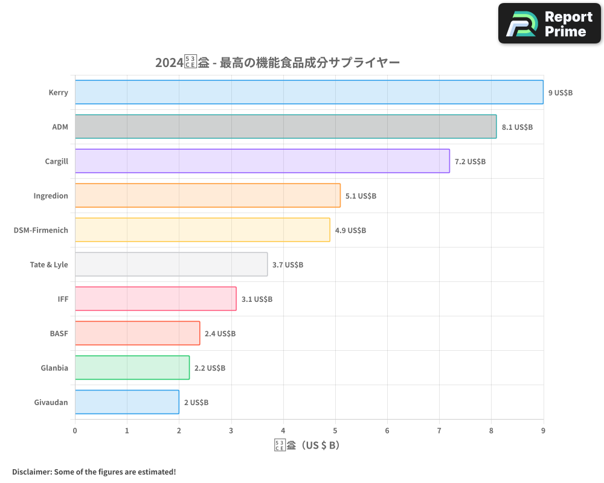This screenshot has width=604, height=483.
Task: Click the Report Prime logo icon
Action: pyautogui.click(x=521, y=24)
